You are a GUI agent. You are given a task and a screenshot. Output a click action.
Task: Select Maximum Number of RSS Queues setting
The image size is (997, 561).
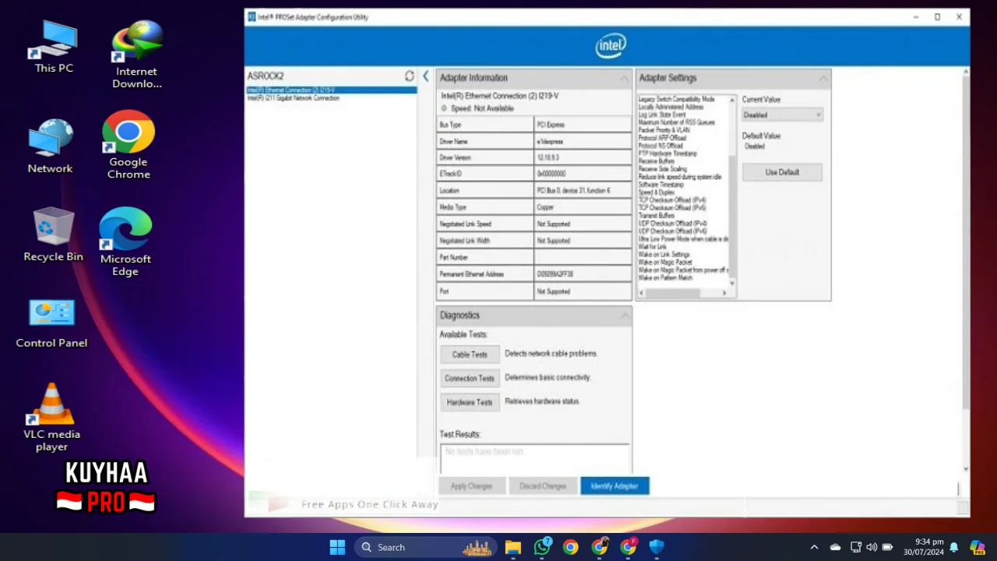coord(677,122)
